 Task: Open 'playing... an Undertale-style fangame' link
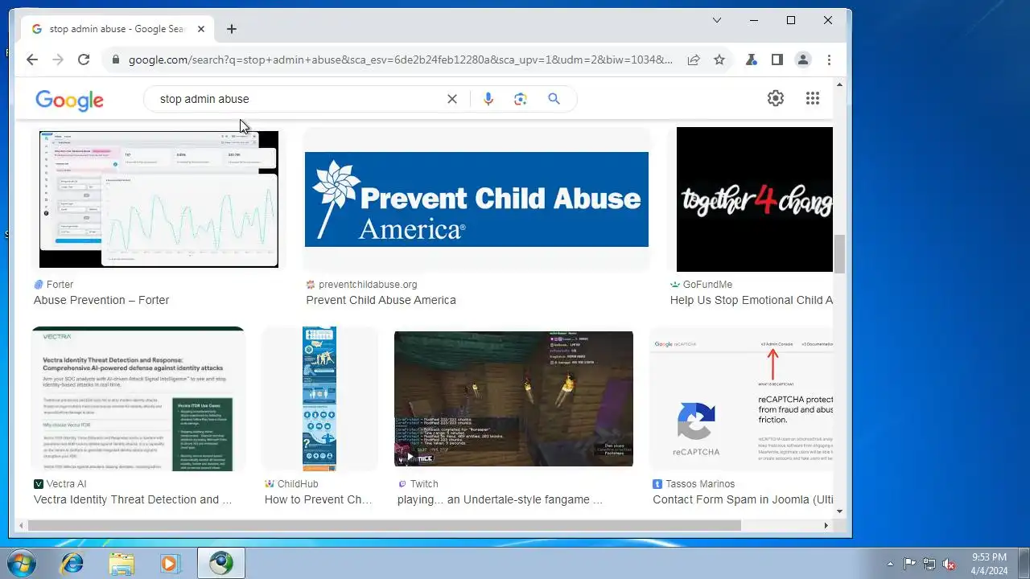(x=500, y=499)
